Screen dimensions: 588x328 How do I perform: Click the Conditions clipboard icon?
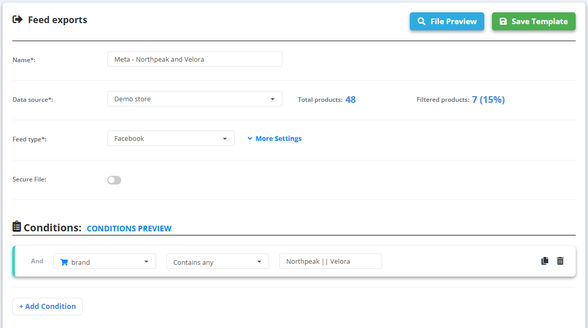(16, 226)
